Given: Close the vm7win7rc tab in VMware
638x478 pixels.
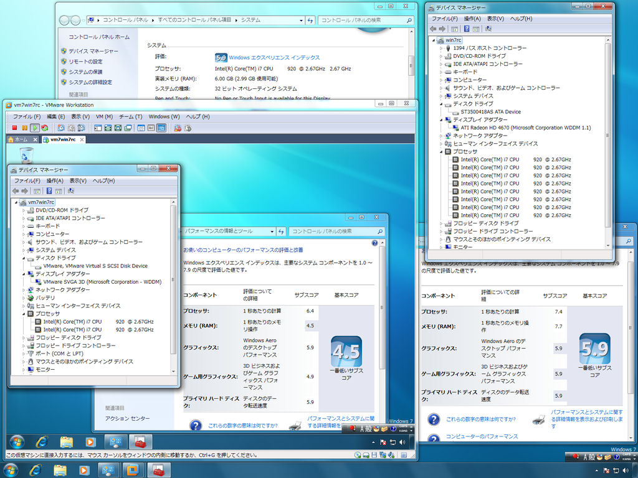Looking at the screenshot, I should pos(82,139).
